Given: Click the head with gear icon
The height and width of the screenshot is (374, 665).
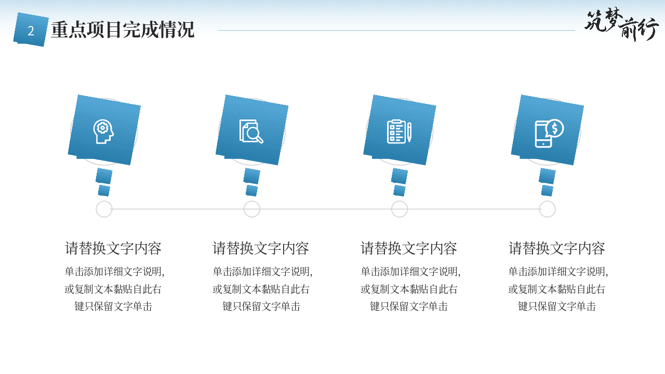Looking at the screenshot, I should coord(103,131).
